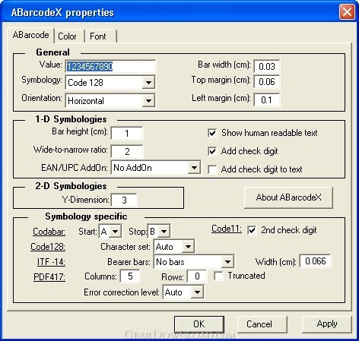Click the Bar height field
This screenshot has width=359, height=341.
tap(127, 133)
